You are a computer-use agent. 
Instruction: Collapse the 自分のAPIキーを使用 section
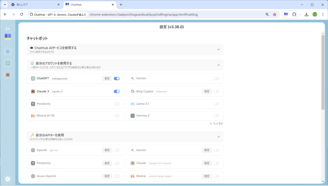(125, 137)
